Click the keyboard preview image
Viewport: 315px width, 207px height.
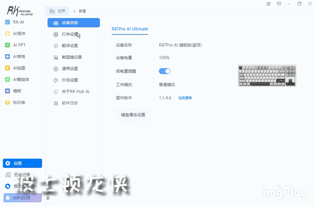click(x=266, y=75)
